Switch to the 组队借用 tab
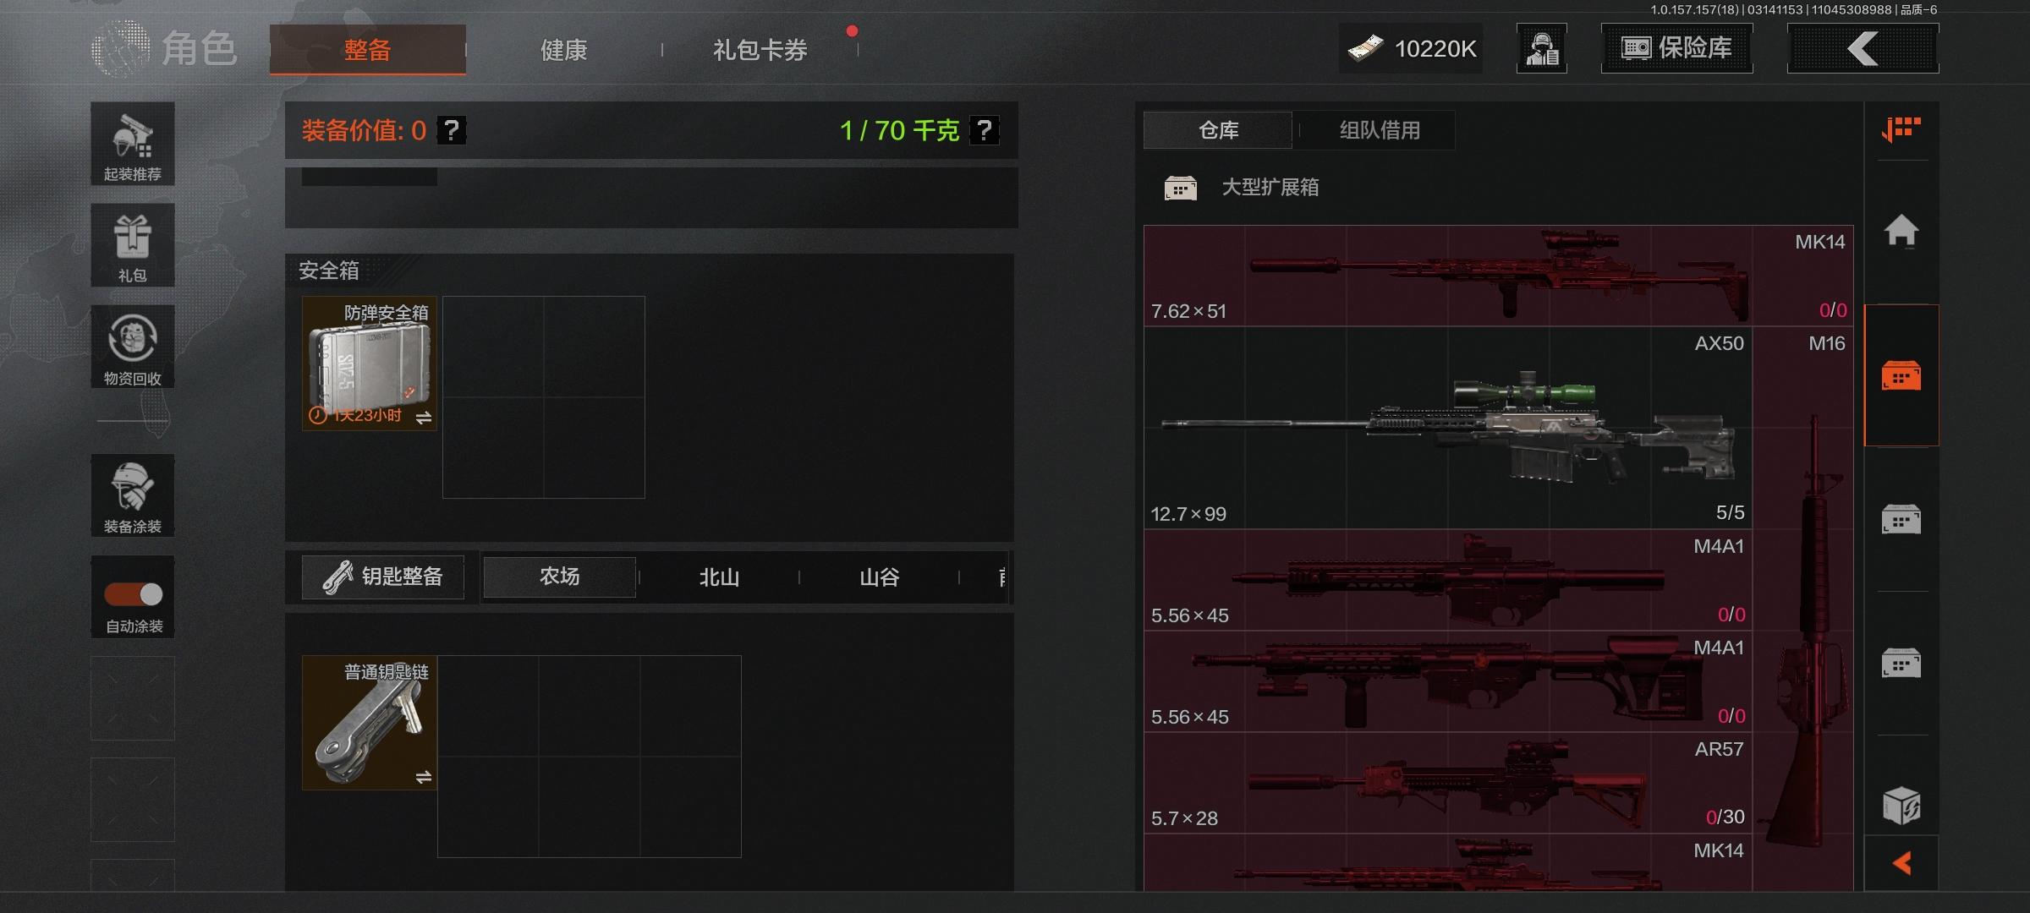Screen dimensions: 2030x913 click(x=1379, y=130)
